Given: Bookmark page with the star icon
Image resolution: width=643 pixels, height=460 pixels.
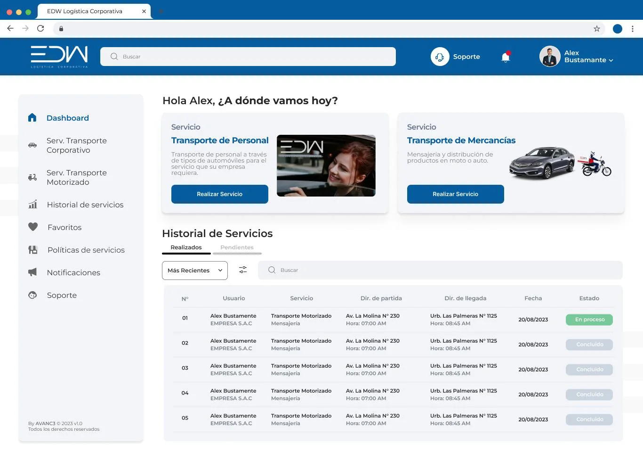Looking at the screenshot, I should click(597, 29).
